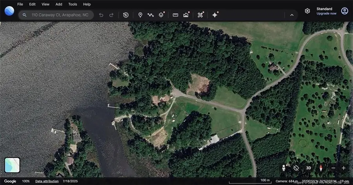
Task: Open the File menu
Action: click(20, 4)
